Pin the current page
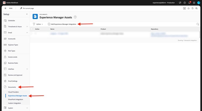This screenshot has width=202, height=111. [x=27, y=8]
